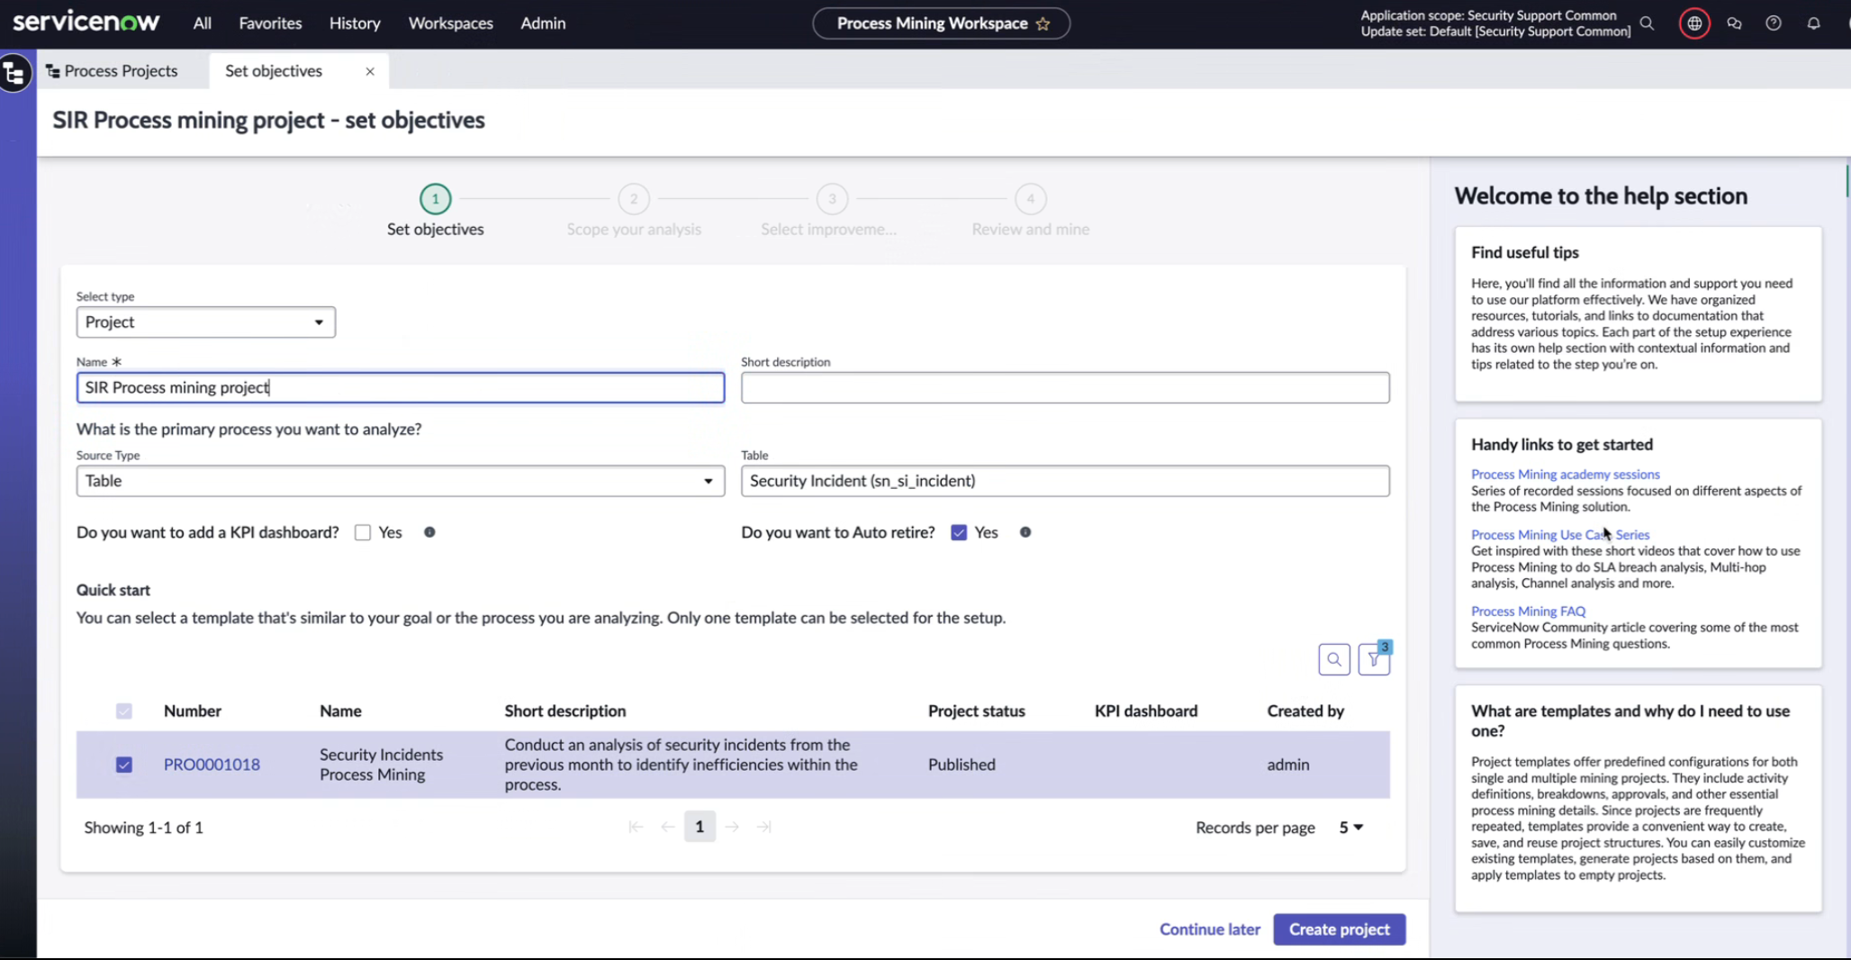The height and width of the screenshot is (960, 1851).
Task: Open the notifications bell icon
Action: (x=1813, y=23)
